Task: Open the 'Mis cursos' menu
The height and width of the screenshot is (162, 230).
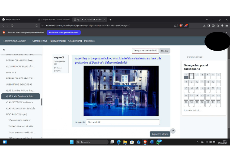Action: pos(89,41)
